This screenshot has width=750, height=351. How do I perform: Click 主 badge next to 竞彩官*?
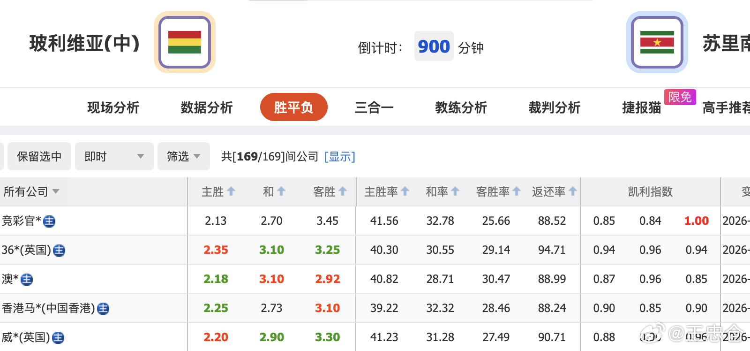click(49, 221)
